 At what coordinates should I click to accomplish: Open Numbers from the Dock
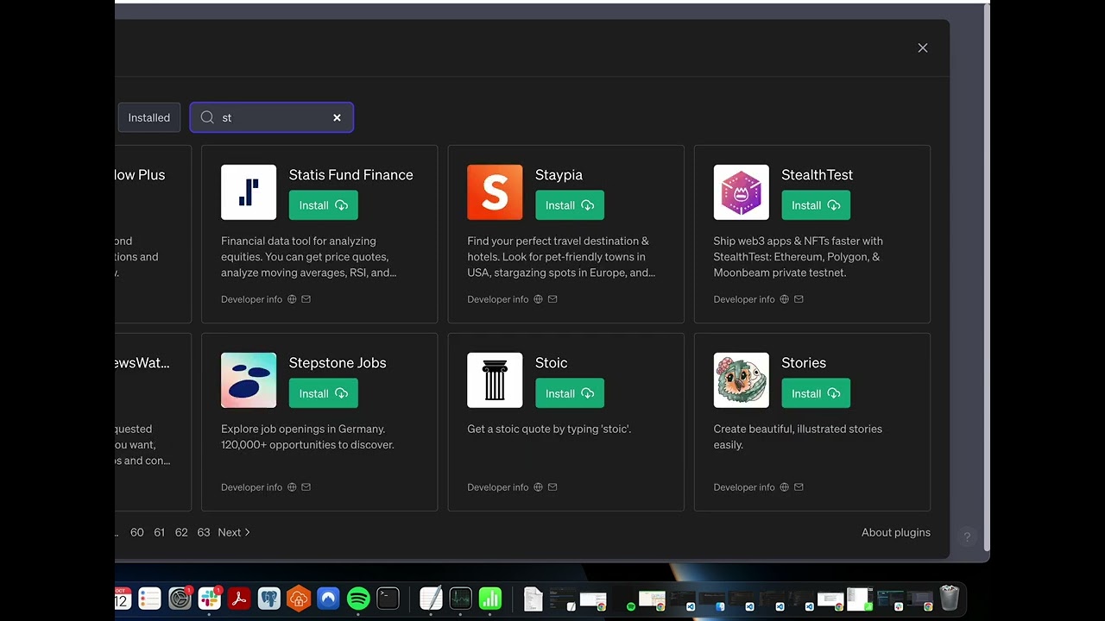coord(490,598)
